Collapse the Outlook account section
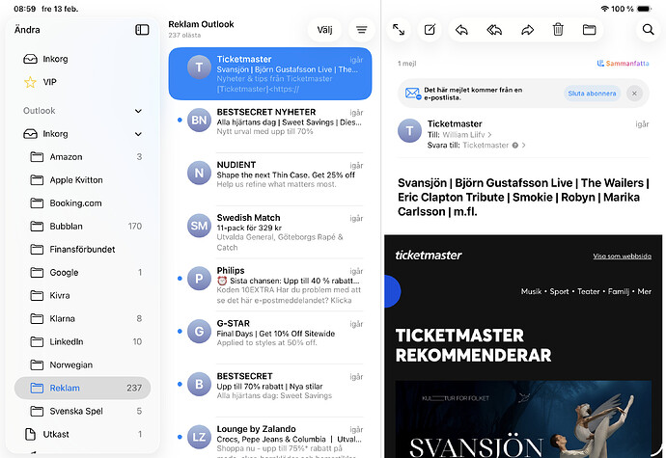This screenshot has width=666, height=458. coord(138,111)
